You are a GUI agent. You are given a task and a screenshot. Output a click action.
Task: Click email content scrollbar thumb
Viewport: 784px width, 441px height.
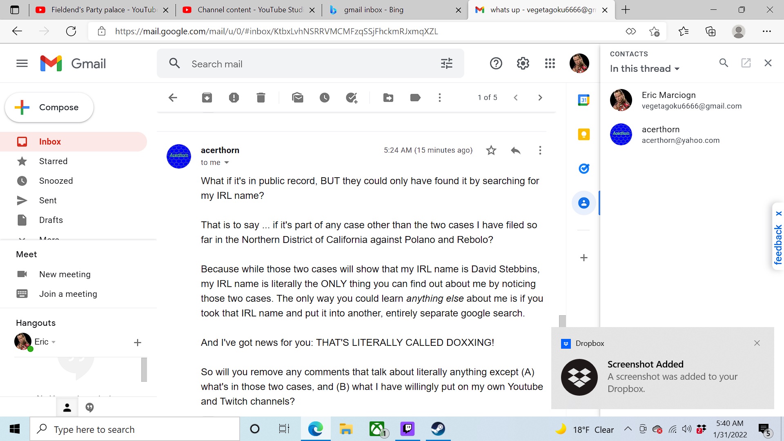tap(562, 321)
